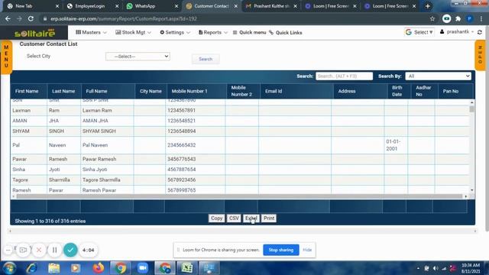The height and width of the screenshot is (275, 489).
Task: Open the browser extensions puzzle icon
Action: [458, 18]
